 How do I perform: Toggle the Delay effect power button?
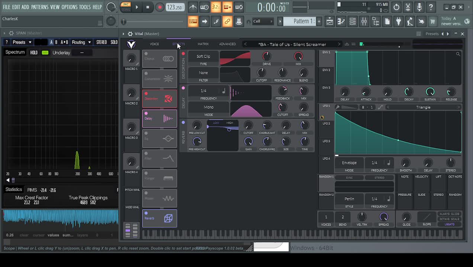(183, 88)
